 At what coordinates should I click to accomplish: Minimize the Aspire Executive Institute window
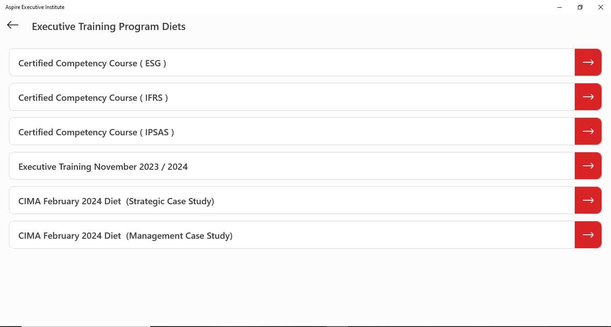pyautogui.click(x=560, y=7)
